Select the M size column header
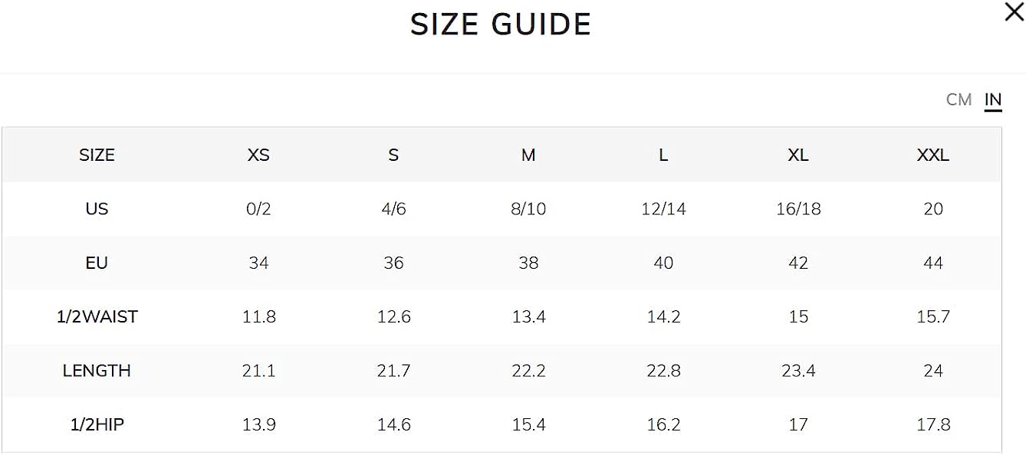 click(528, 155)
